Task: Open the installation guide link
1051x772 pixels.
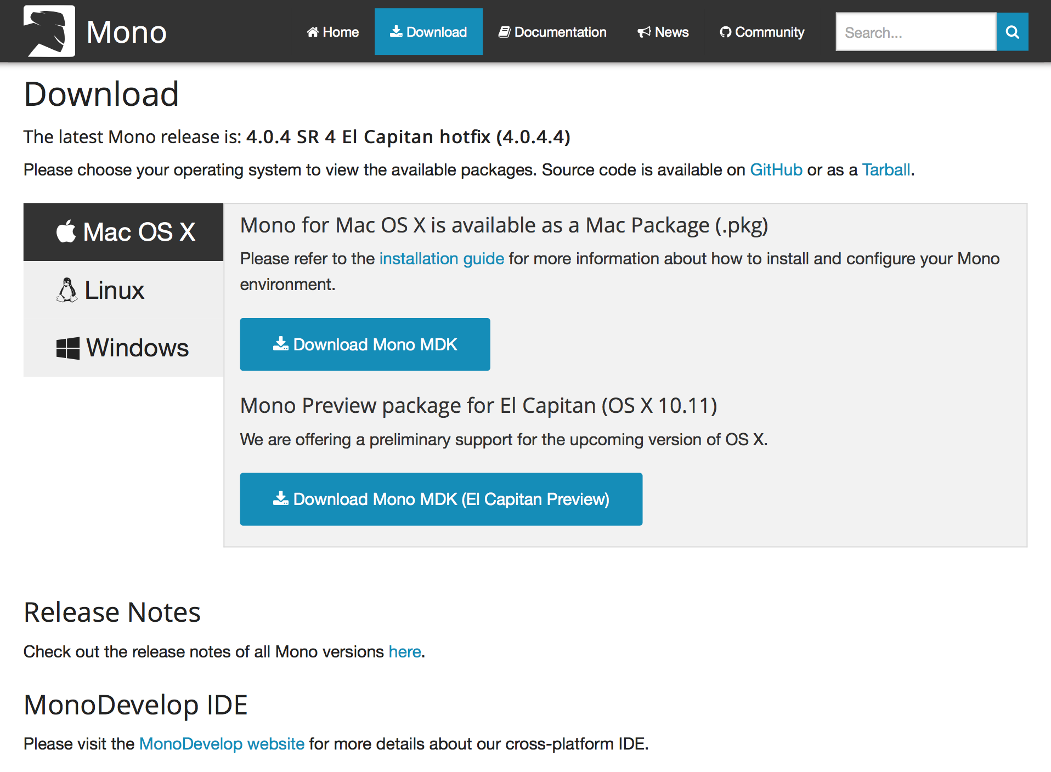Action: 442,259
